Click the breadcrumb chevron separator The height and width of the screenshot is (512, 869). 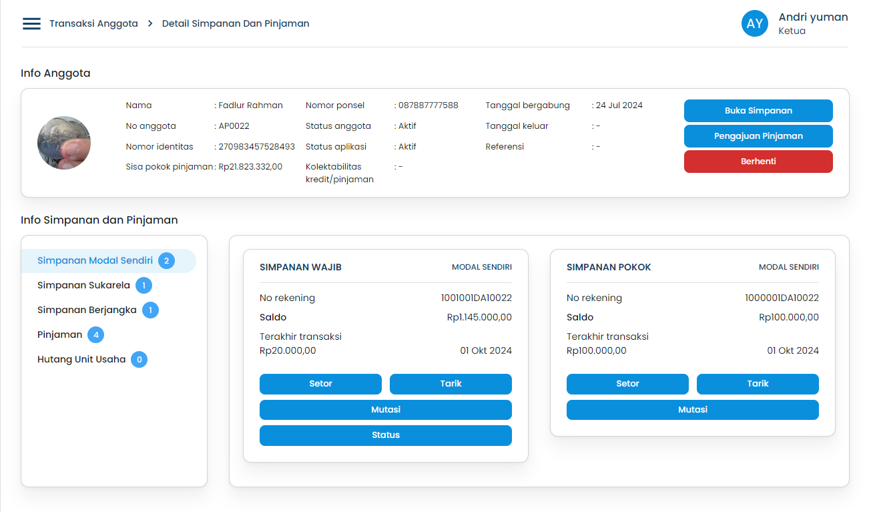[150, 23]
